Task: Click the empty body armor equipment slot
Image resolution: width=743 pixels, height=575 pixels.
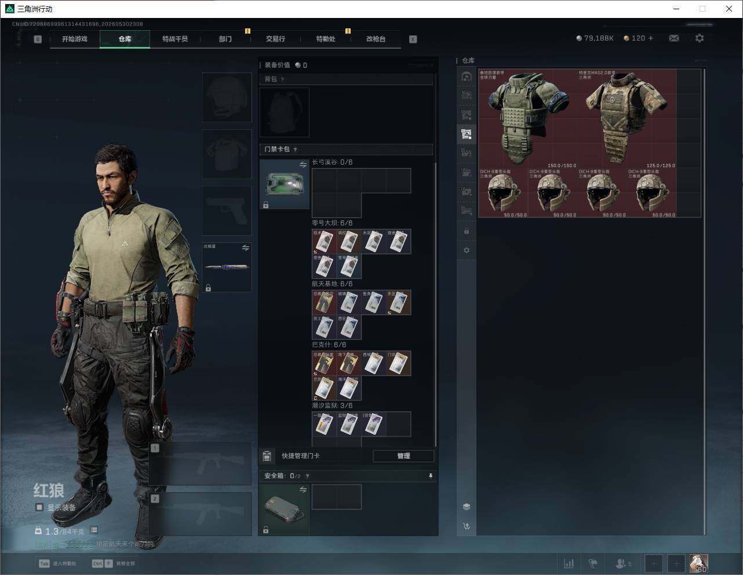Action: point(227,154)
